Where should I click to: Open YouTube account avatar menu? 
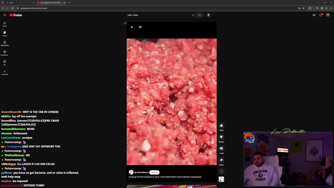point(328,15)
